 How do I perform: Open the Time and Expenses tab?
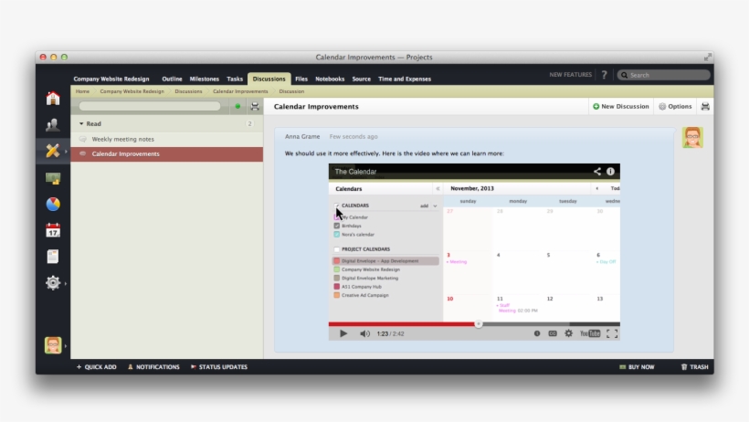click(x=405, y=79)
